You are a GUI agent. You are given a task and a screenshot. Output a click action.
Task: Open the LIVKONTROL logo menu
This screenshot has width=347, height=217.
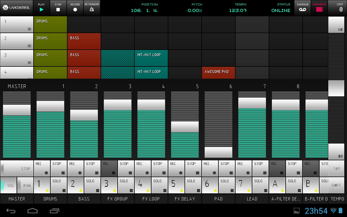pyautogui.click(x=17, y=8)
